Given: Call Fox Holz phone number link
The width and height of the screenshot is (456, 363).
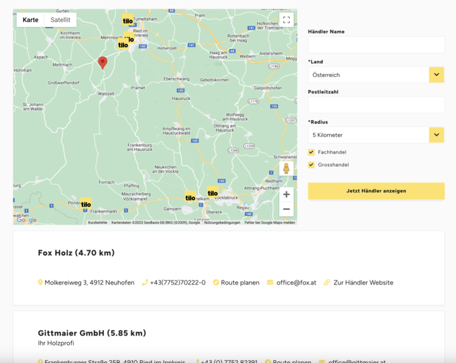Looking at the screenshot, I should tap(178, 282).
